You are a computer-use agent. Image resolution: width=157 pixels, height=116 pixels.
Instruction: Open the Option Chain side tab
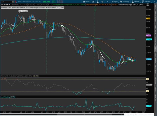pyautogui.click(x=155, y=58)
